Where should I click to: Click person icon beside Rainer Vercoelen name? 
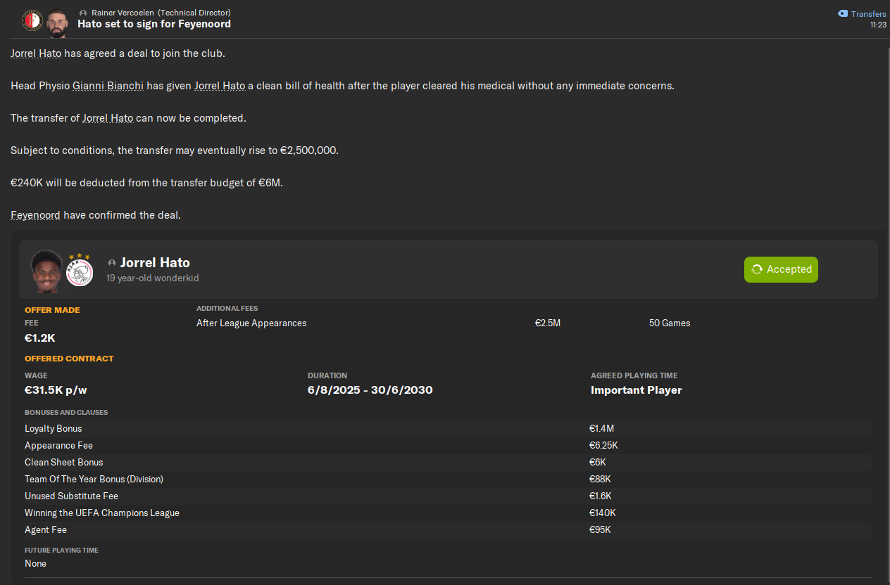pos(84,13)
